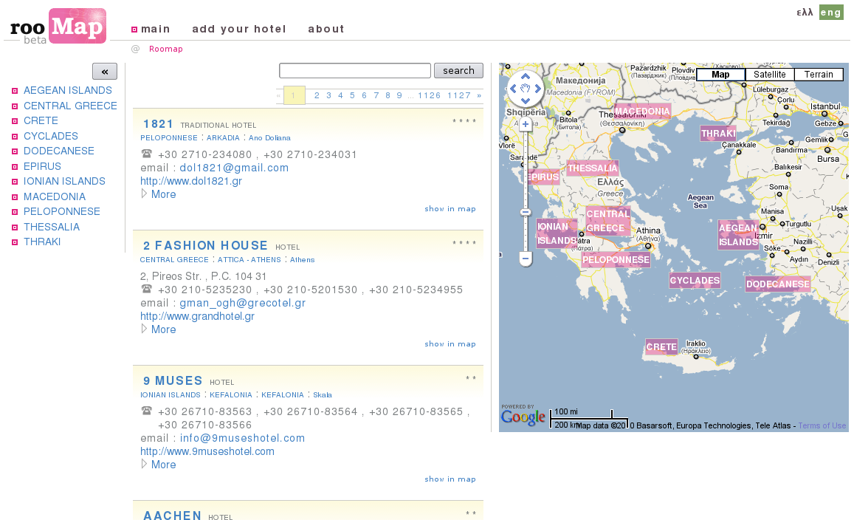Zoom in the map with plus button
The image size is (854, 520).
(x=525, y=124)
